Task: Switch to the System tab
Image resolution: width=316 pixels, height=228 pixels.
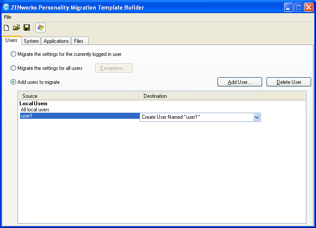Action: pyautogui.click(x=31, y=41)
